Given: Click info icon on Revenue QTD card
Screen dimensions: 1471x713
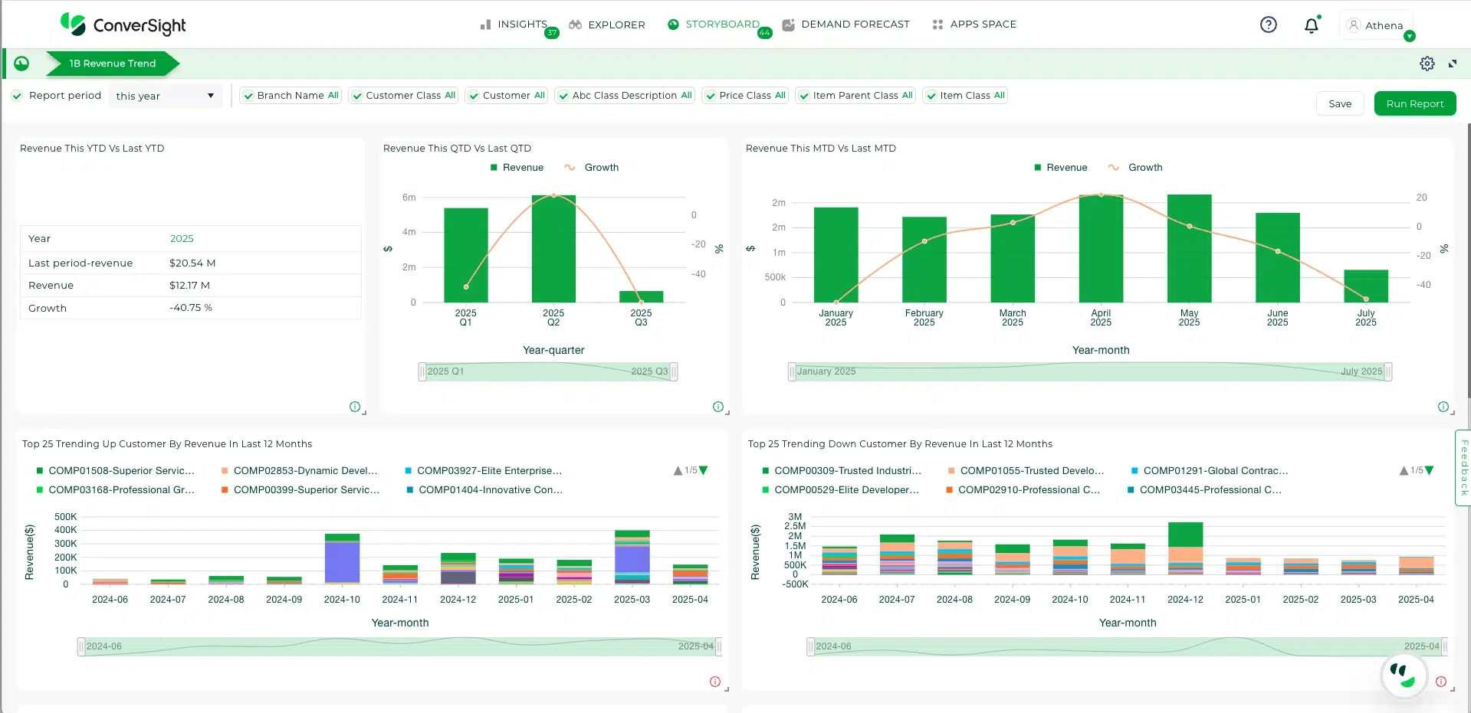Looking at the screenshot, I should click(717, 407).
